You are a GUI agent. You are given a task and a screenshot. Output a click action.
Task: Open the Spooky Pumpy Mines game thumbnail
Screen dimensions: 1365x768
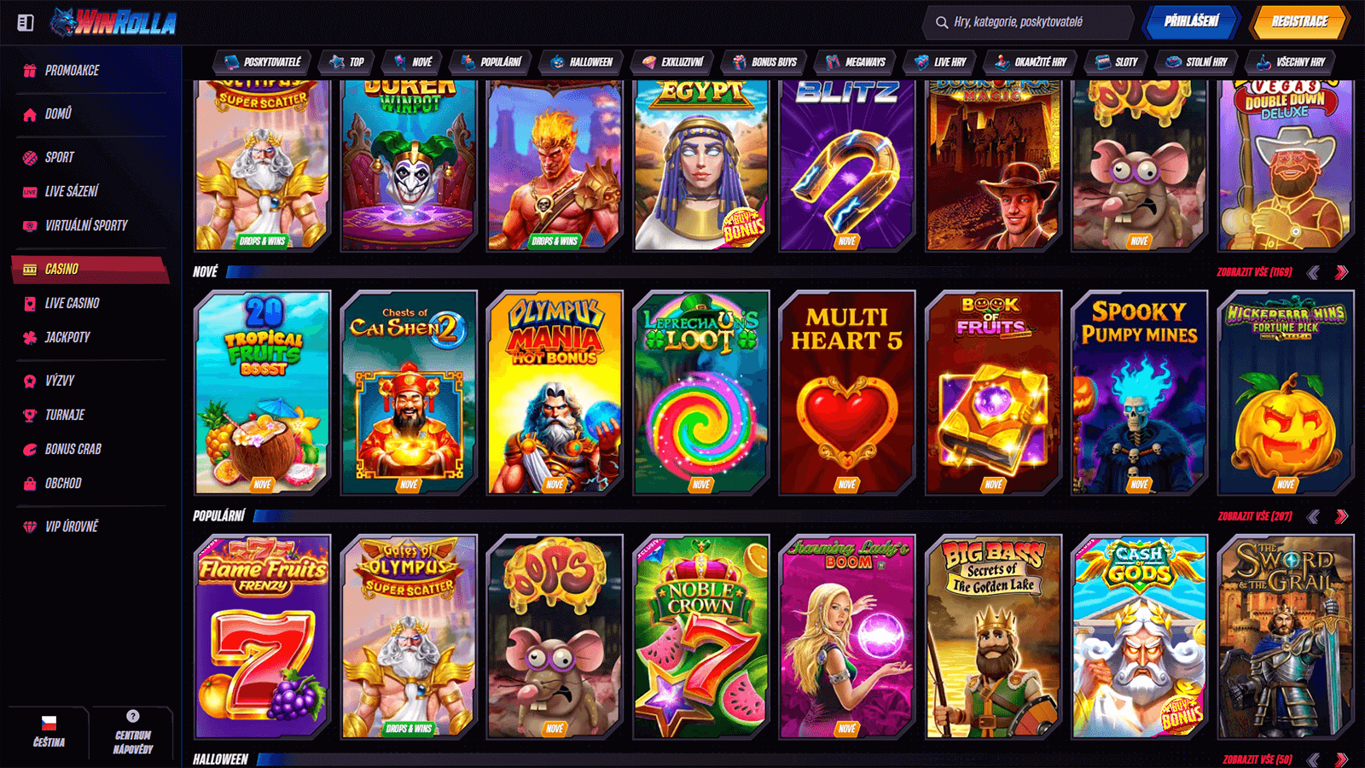click(x=1140, y=393)
